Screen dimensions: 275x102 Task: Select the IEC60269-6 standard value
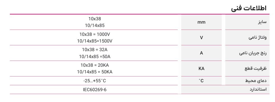pyautogui.click(x=95, y=90)
